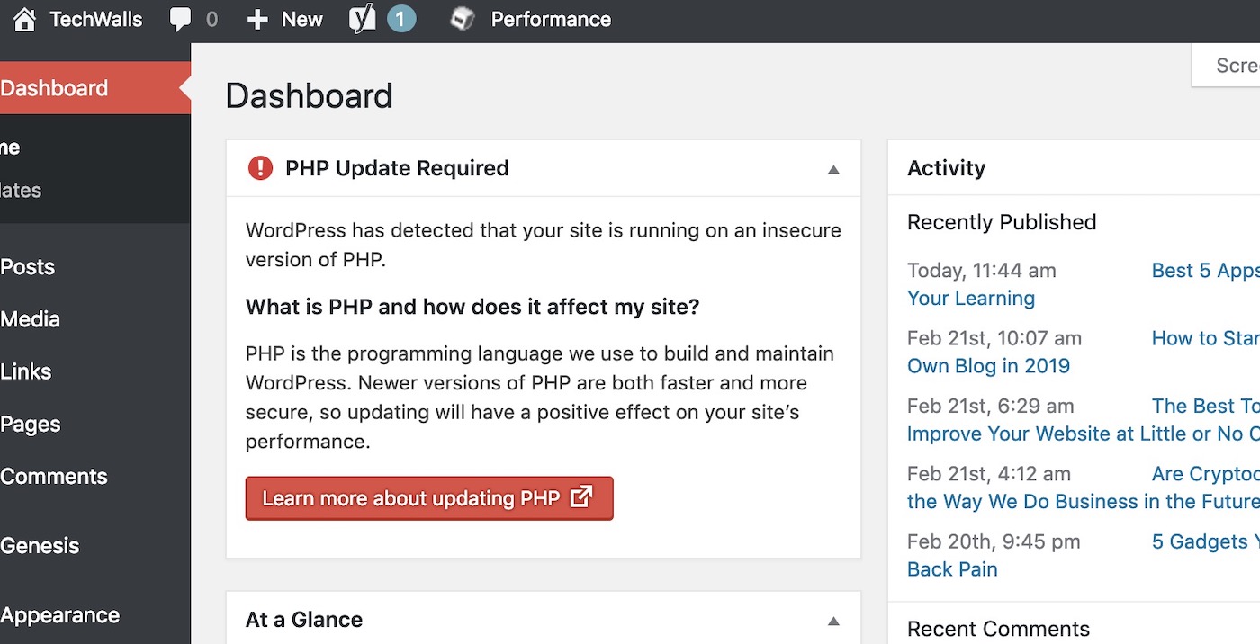Open the Genesis sidebar menu
The image size is (1260, 644).
click(x=40, y=546)
